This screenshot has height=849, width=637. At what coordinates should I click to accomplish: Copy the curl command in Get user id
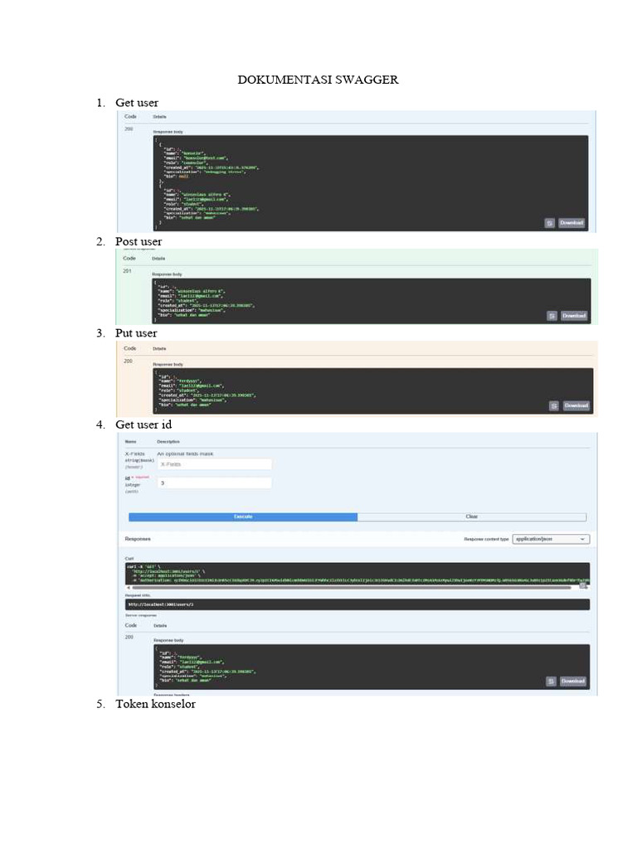583,585
